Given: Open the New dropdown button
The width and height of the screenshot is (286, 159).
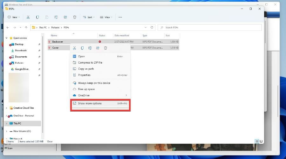Looking at the screenshot, I should coord(14,17).
